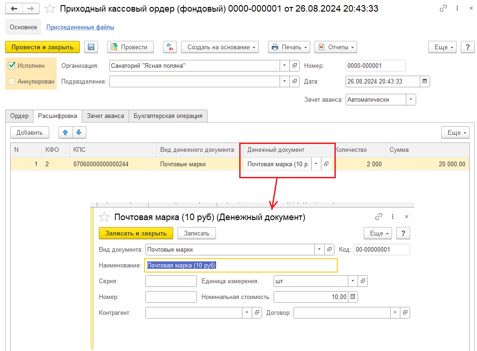Viewport: 477px width, 351px height.
Task: Open Присоединенные файлы link
Action: coord(80,27)
